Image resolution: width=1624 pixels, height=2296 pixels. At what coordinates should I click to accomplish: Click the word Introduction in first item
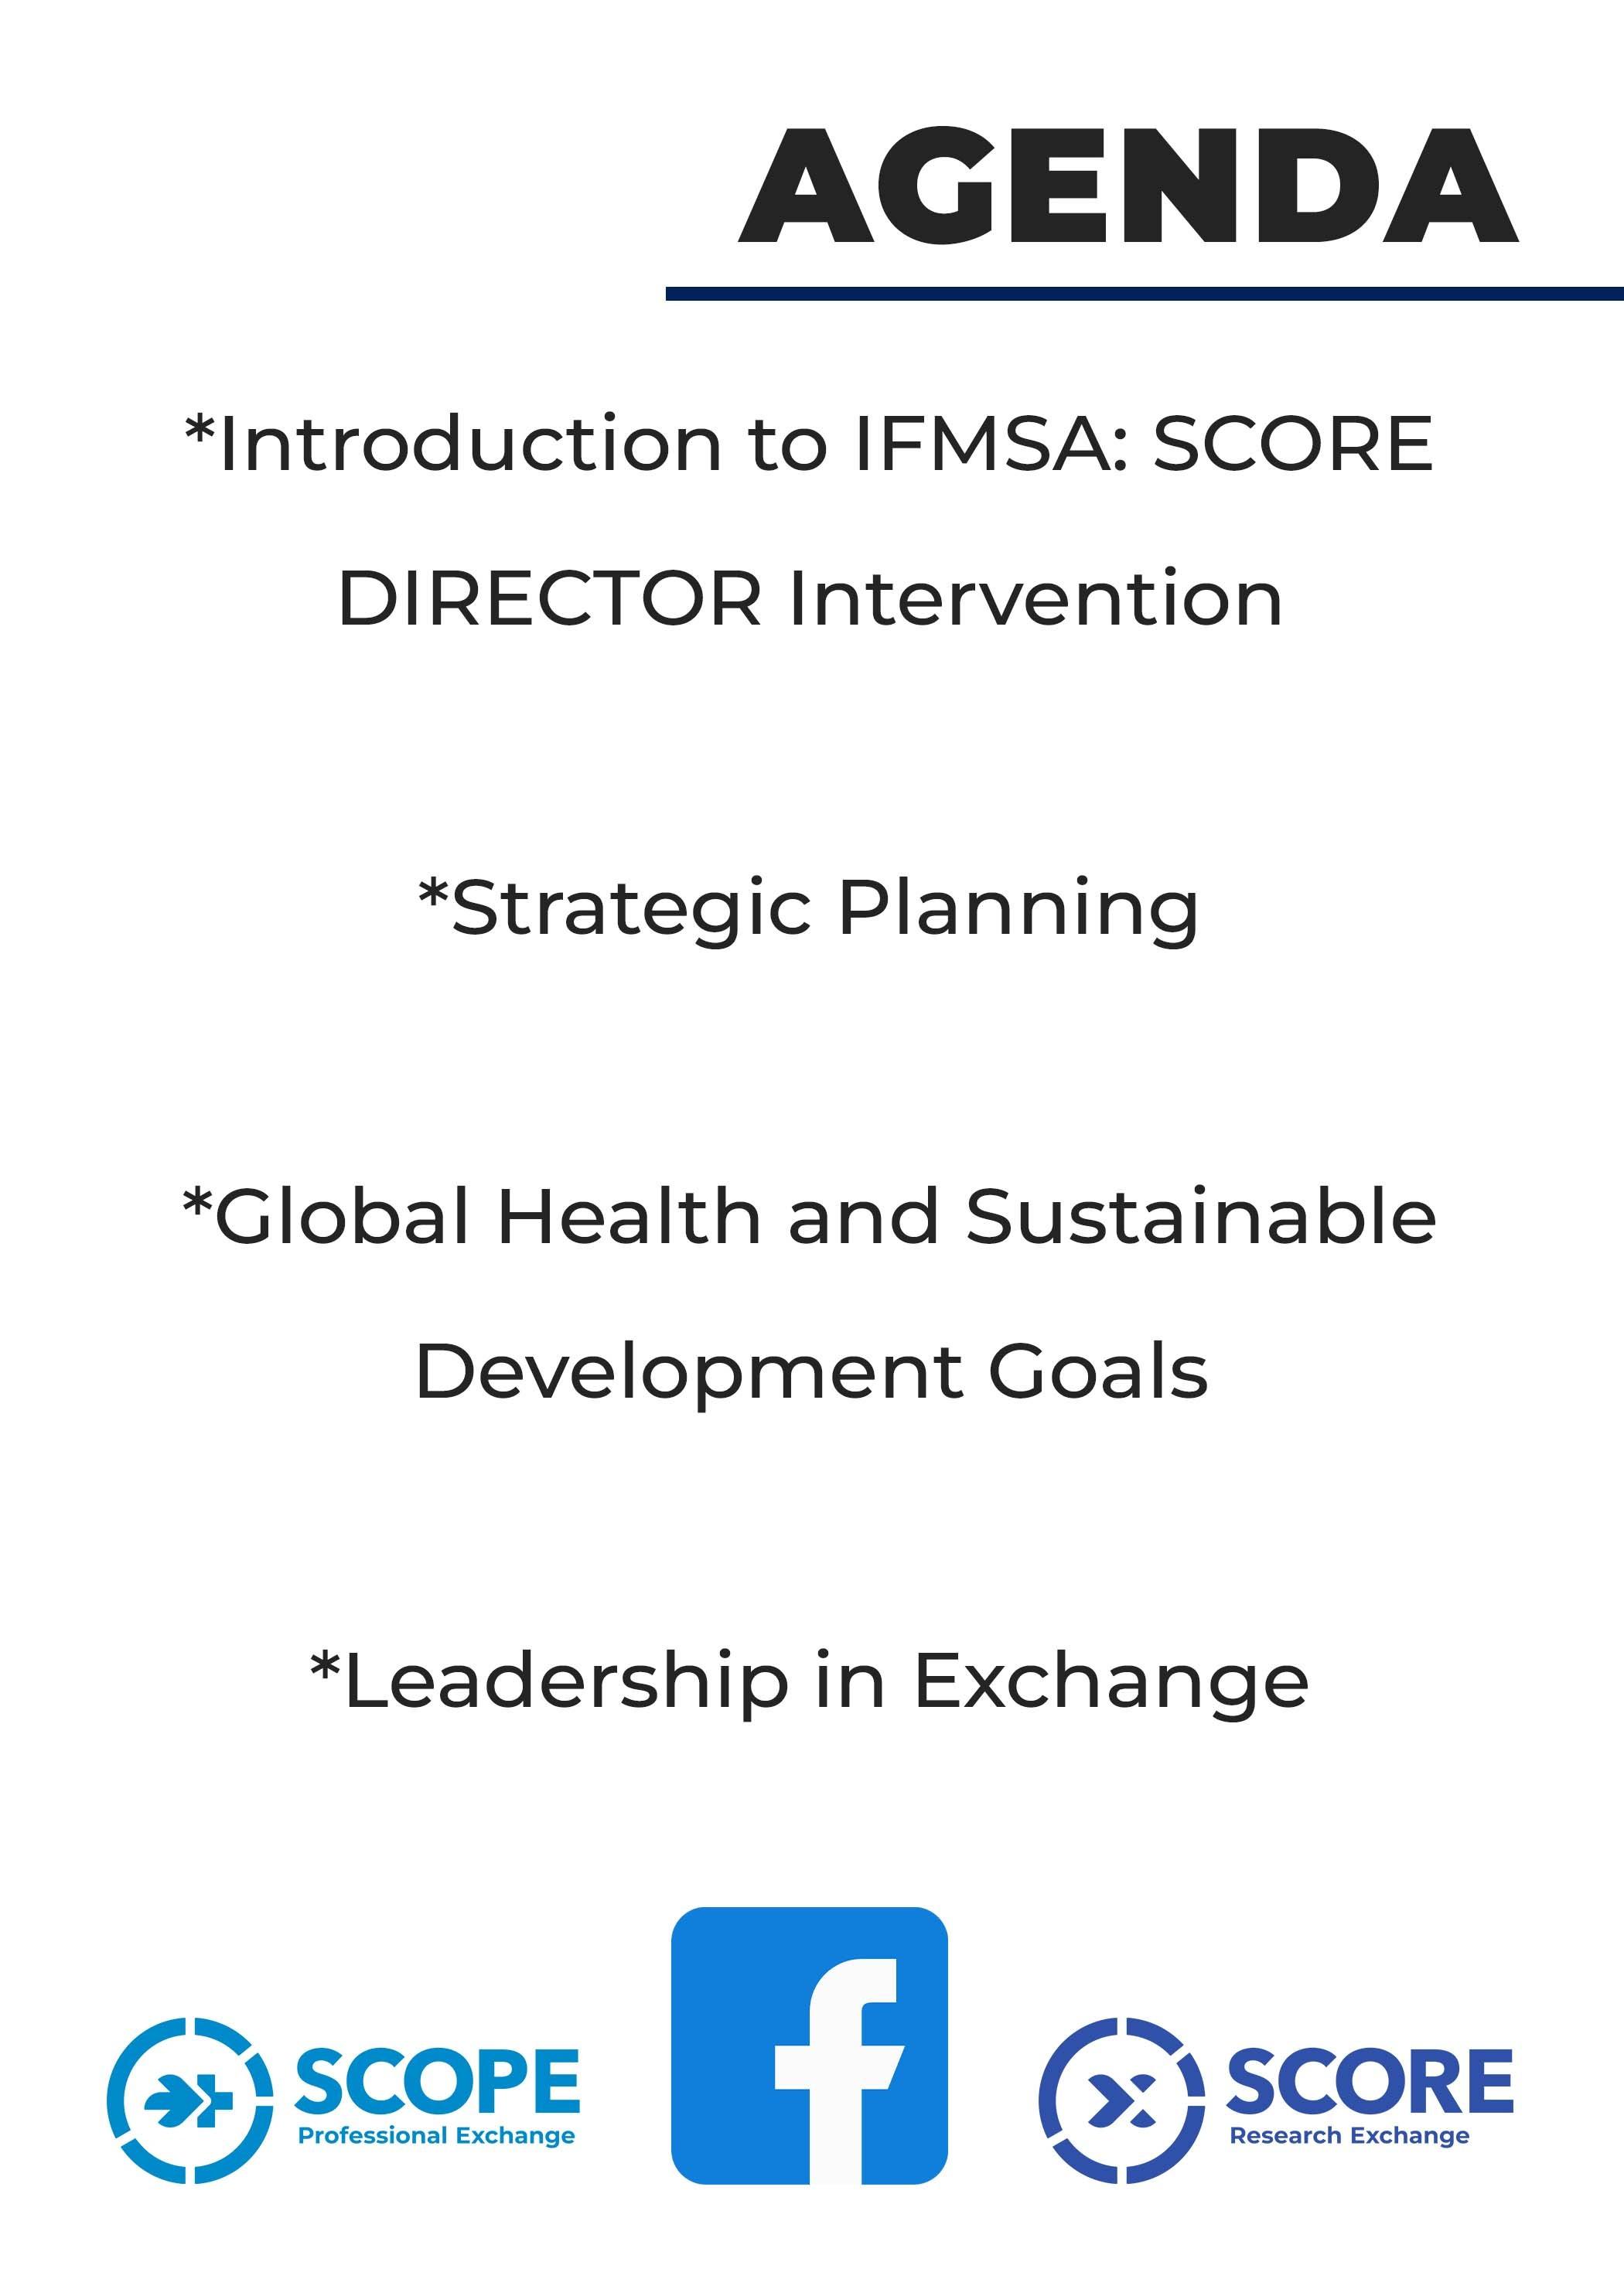coord(470,443)
